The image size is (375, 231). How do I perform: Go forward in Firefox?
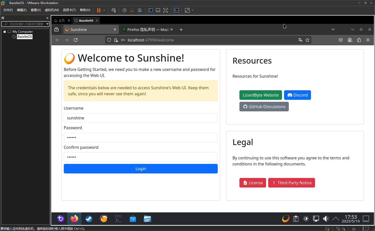(x=67, y=40)
